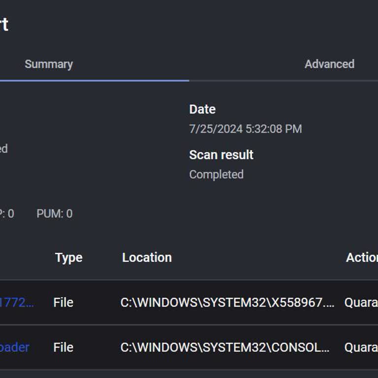Switch to the Summary tab
378x378 pixels.
[x=49, y=64]
